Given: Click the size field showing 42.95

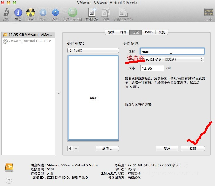Looking at the screenshot, I should 152,68.
